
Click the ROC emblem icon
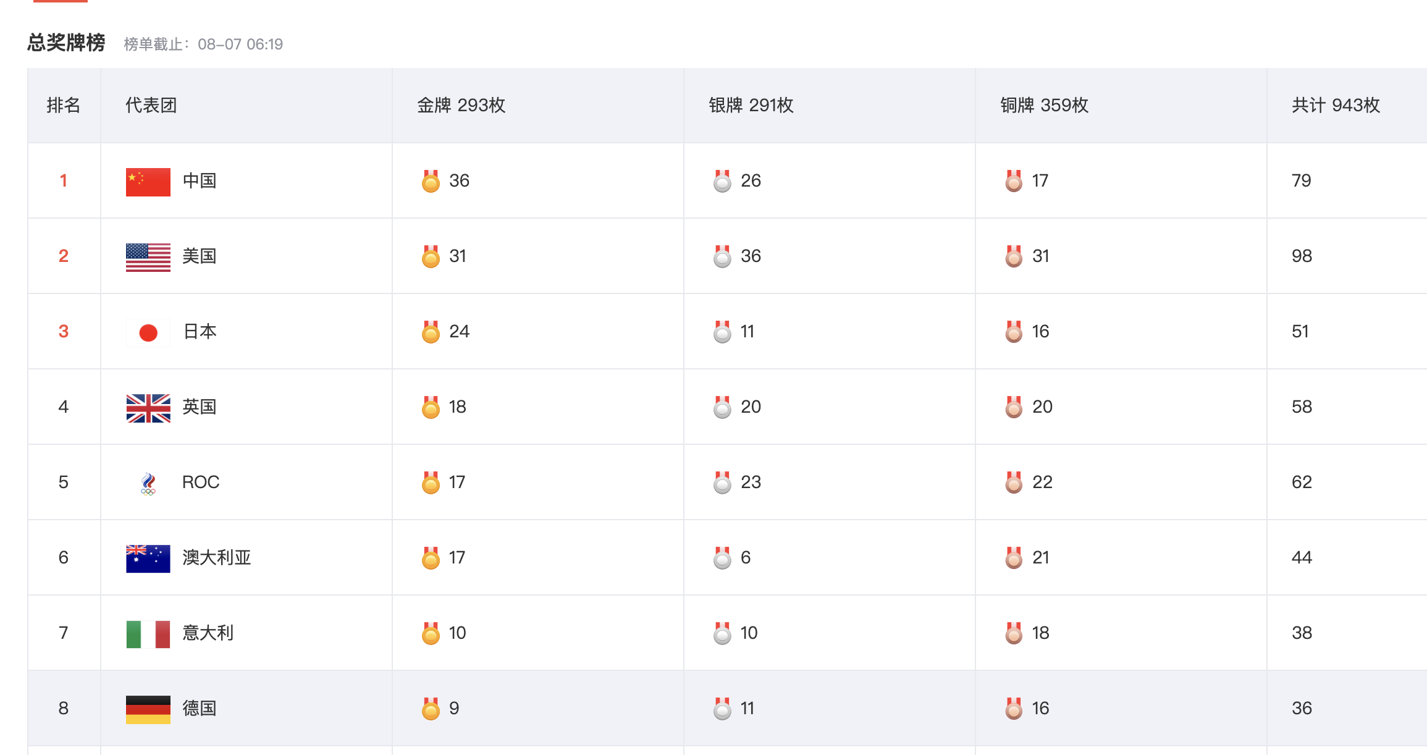coord(148,483)
